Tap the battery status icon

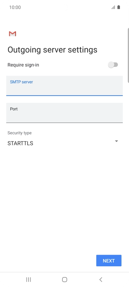tap(119, 7)
